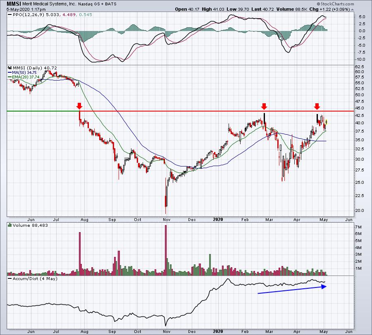Click the 1M label on the volume axis
This screenshot has height=335, width=372.
tap(358, 268)
